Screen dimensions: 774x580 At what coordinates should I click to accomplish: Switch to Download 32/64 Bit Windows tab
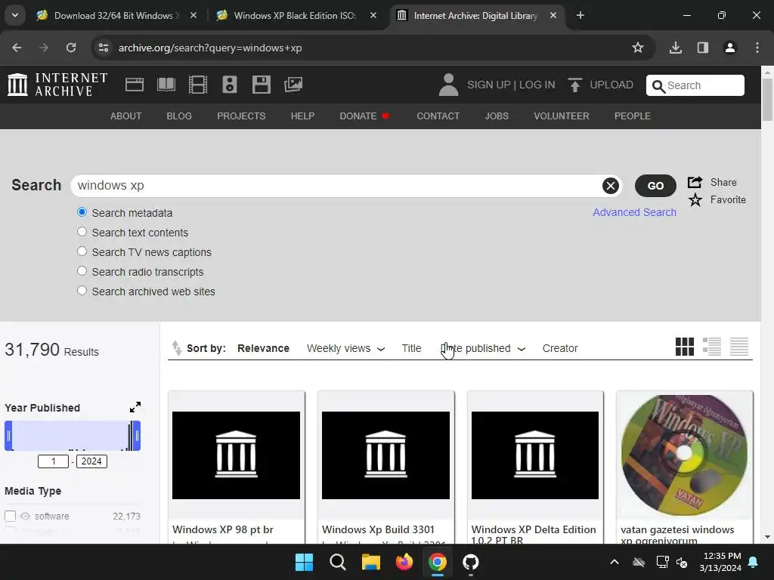pos(117,15)
